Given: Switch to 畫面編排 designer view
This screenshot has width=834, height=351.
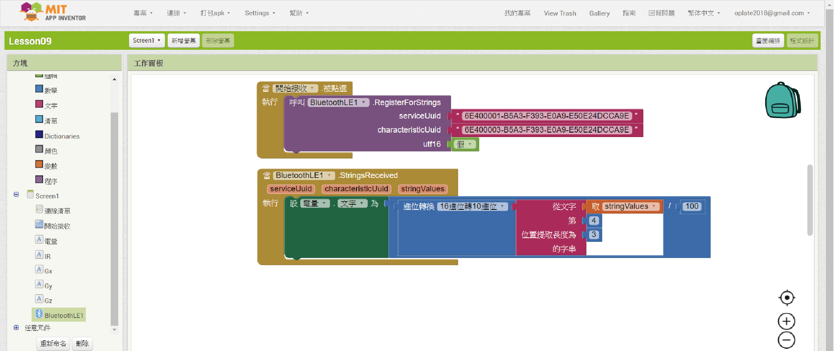Looking at the screenshot, I should (x=768, y=40).
